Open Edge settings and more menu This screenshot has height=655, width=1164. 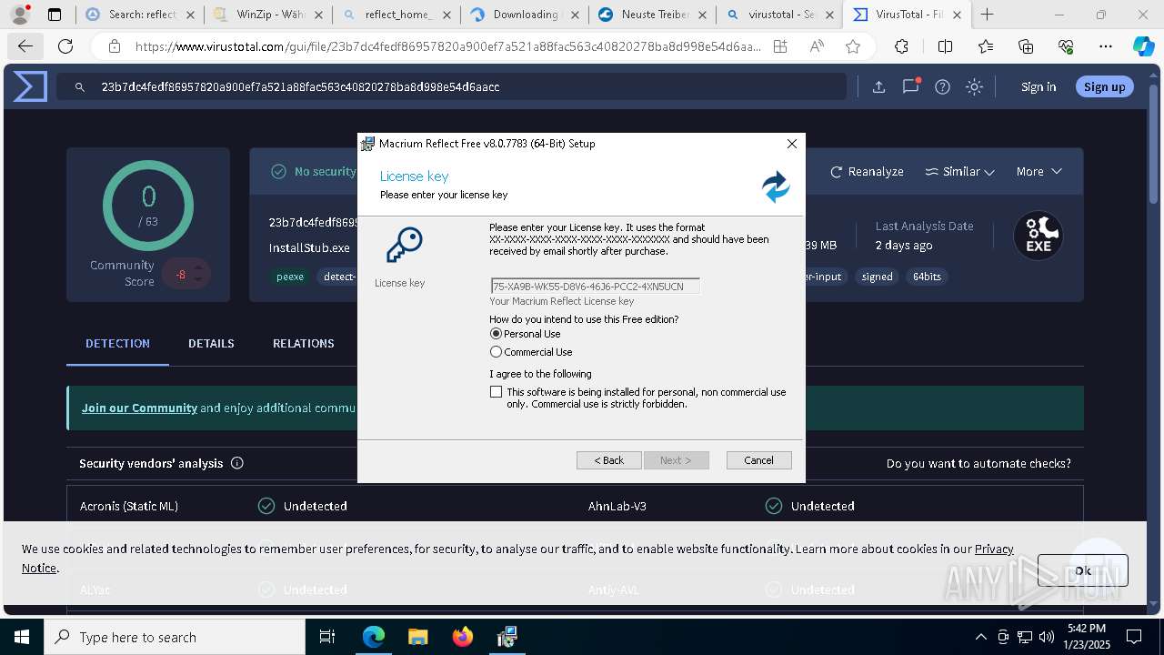[1105, 46]
